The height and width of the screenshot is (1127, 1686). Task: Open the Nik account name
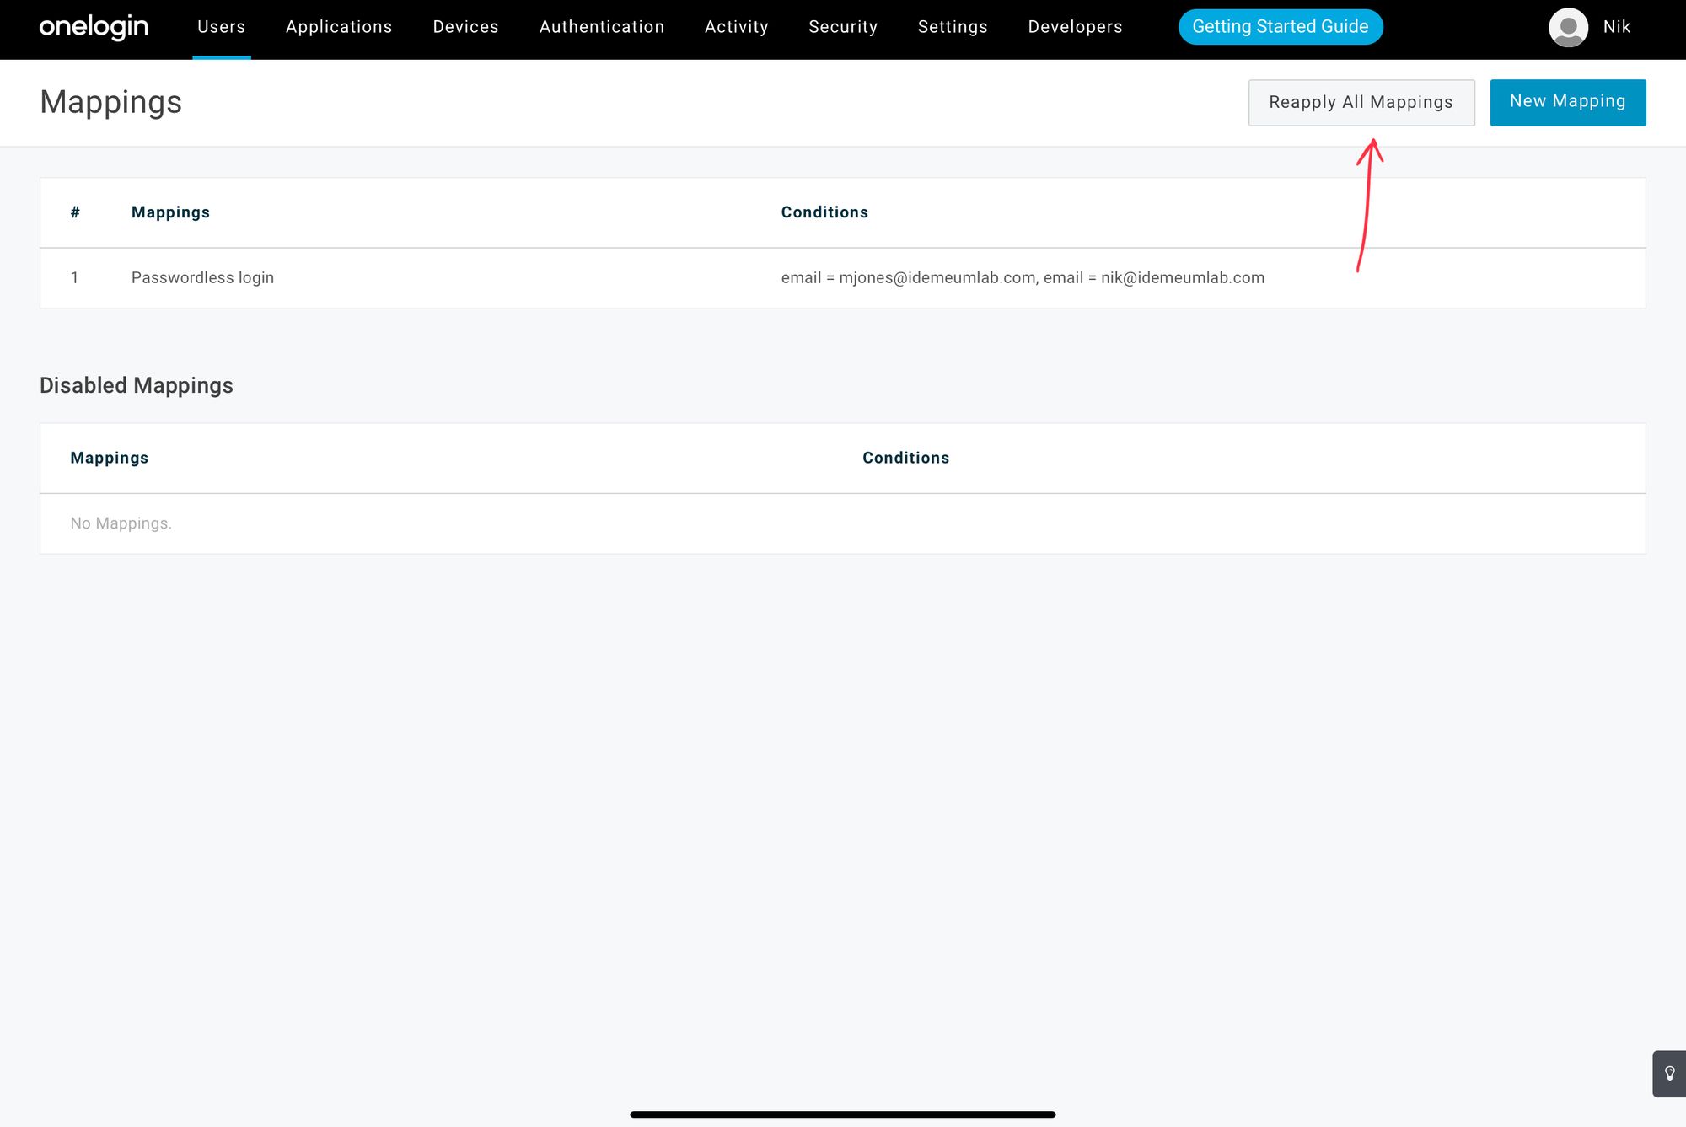pos(1617,27)
